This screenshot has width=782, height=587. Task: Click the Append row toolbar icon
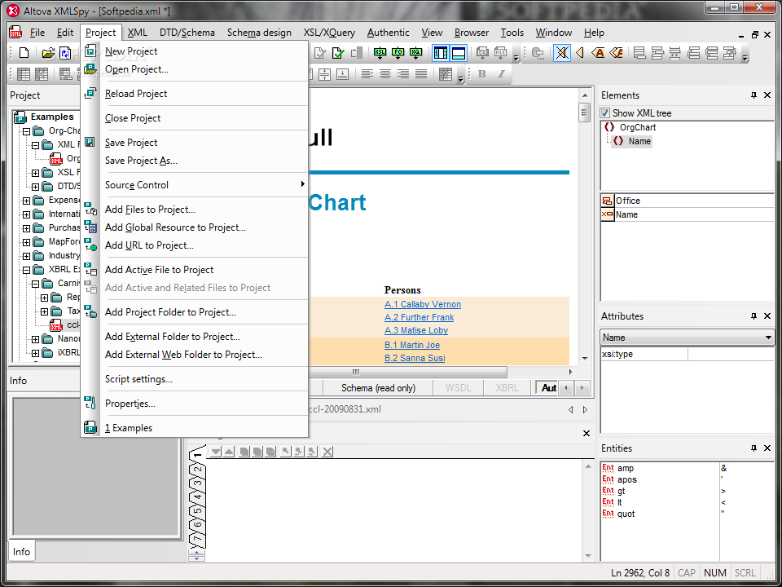click(640, 52)
